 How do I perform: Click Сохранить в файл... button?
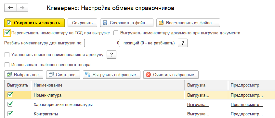coord(127,23)
